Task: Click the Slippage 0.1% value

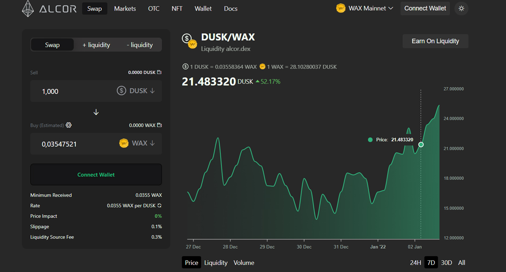Action: [156, 227]
